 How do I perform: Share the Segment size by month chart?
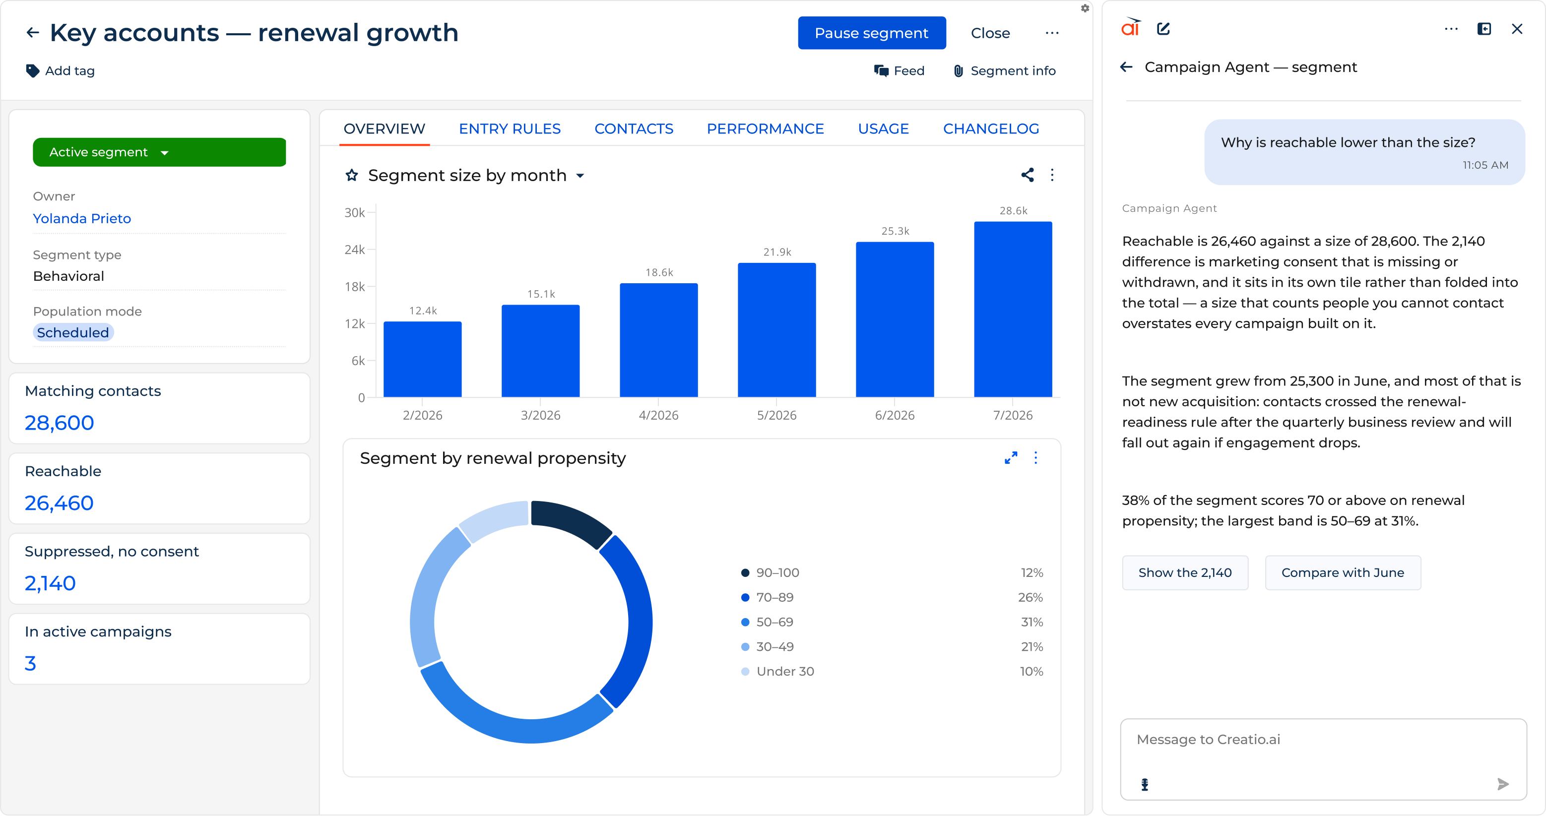pyautogui.click(x=1027, y=175)
